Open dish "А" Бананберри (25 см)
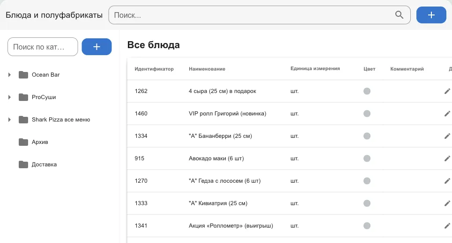Screen dimensions: 452x243 (220, 136)
